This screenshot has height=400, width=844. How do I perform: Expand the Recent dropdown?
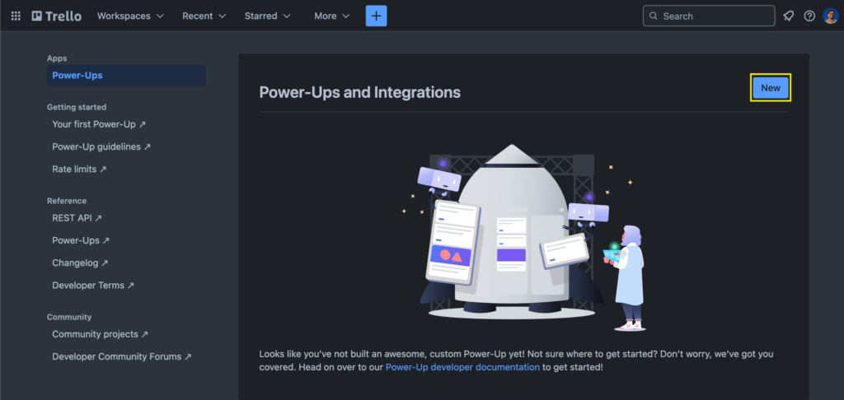[x=204, y=16]
